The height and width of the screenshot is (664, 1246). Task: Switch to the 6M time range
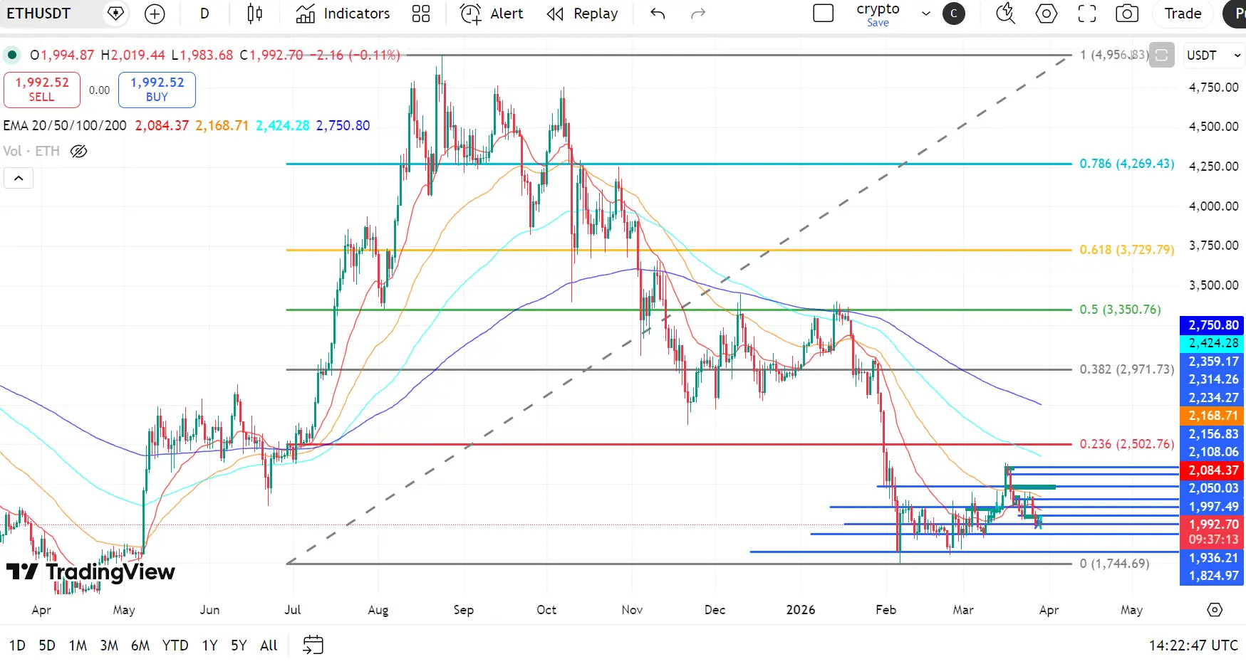[x=140, y=645]
